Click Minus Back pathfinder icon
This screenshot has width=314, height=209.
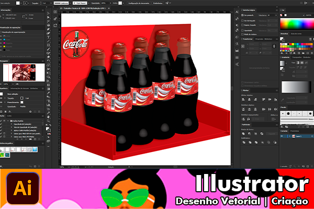tap(275, 143)
